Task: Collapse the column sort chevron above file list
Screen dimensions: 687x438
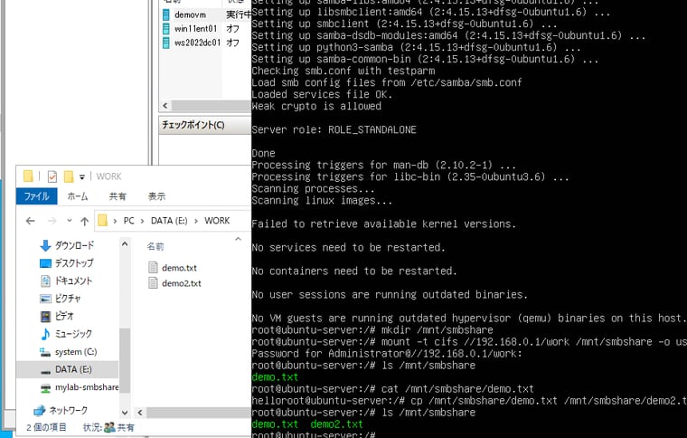Action: pos(238,239)
